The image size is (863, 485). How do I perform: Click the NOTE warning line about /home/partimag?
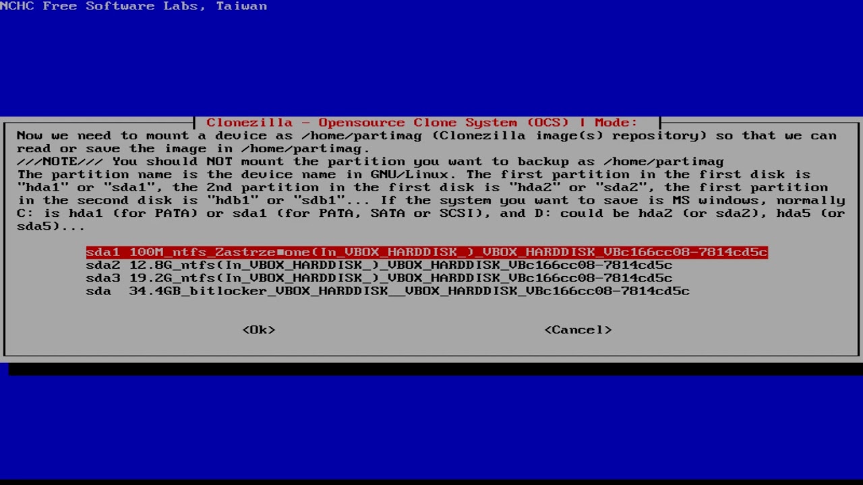pyautogui.click(x=370, y=162)
